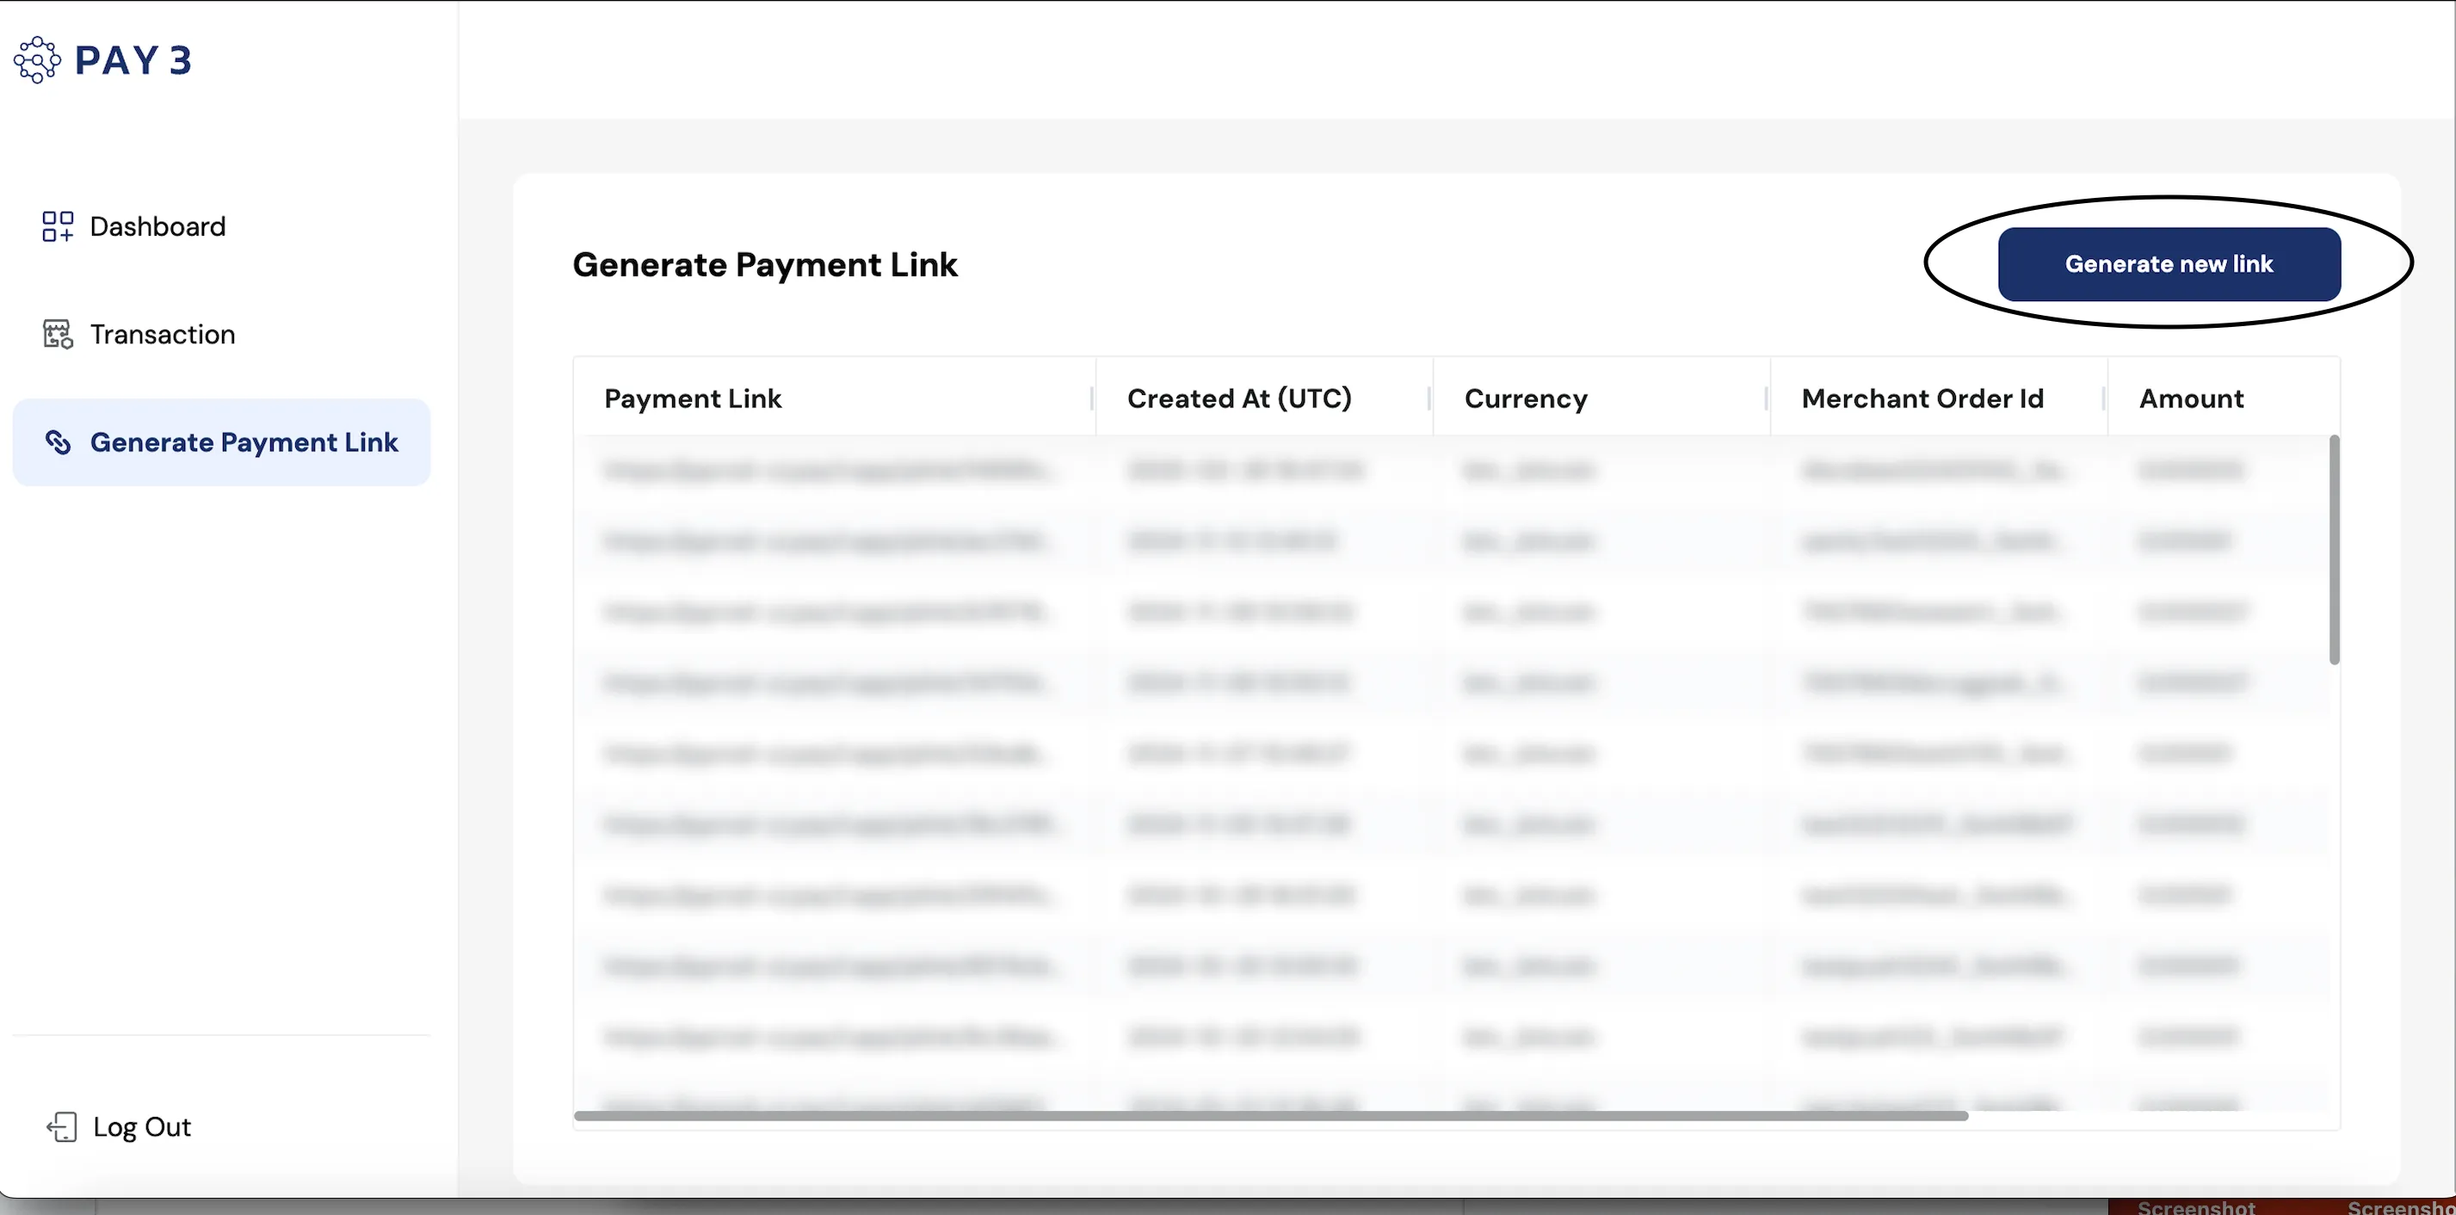Click the PAY 3 brand text
The image size is (2456, 1215).
click(x=133, y=60)
